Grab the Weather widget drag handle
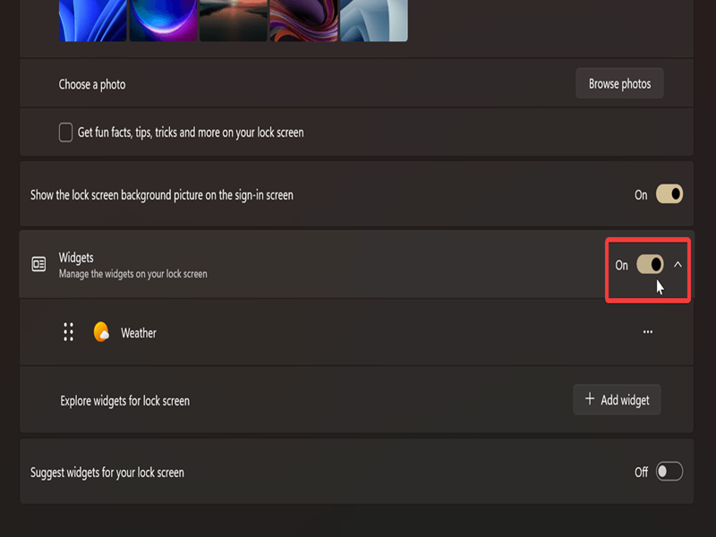This screenshot has height=537, width=716. tap(68, 333)
